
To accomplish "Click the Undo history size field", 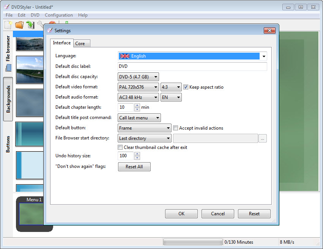I will coord(126,156).
